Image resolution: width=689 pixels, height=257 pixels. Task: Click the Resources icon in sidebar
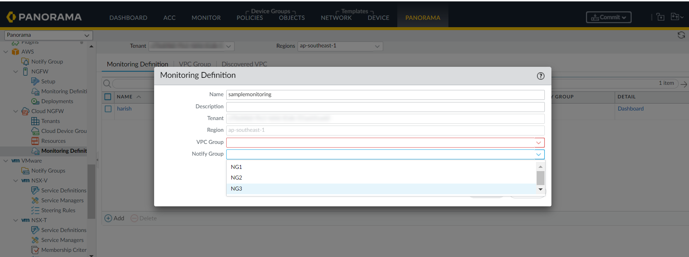point(35,141)
